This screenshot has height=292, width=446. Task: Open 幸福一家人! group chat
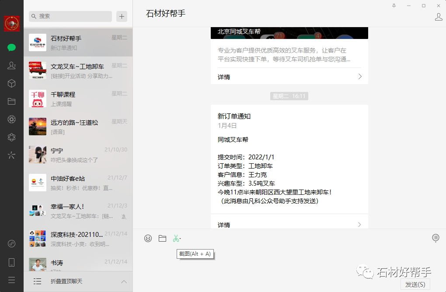(x=78, y=210)
